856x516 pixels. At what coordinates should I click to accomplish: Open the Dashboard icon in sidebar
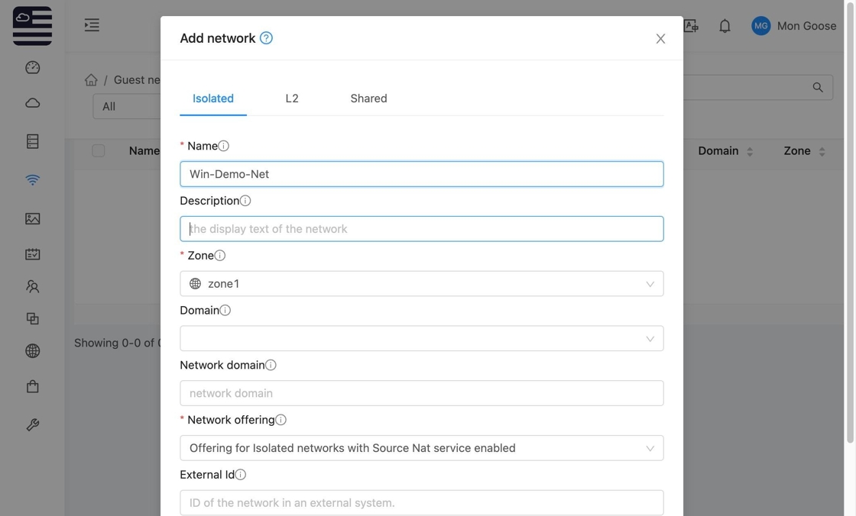tap(32, 68)
